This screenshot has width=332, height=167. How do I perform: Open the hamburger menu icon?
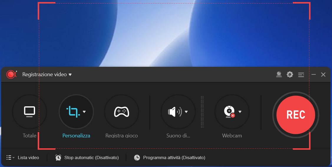click(x=301, y=74)
